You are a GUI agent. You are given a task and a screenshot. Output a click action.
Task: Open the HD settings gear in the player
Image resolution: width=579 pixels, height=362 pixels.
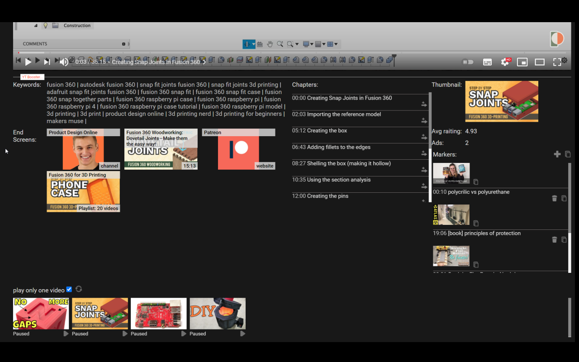[x=505, y=62]
